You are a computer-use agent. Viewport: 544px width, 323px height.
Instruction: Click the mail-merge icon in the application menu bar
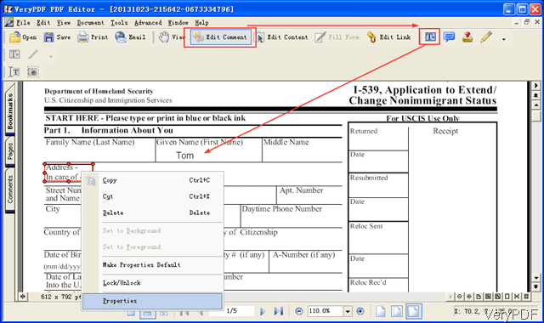9,23
